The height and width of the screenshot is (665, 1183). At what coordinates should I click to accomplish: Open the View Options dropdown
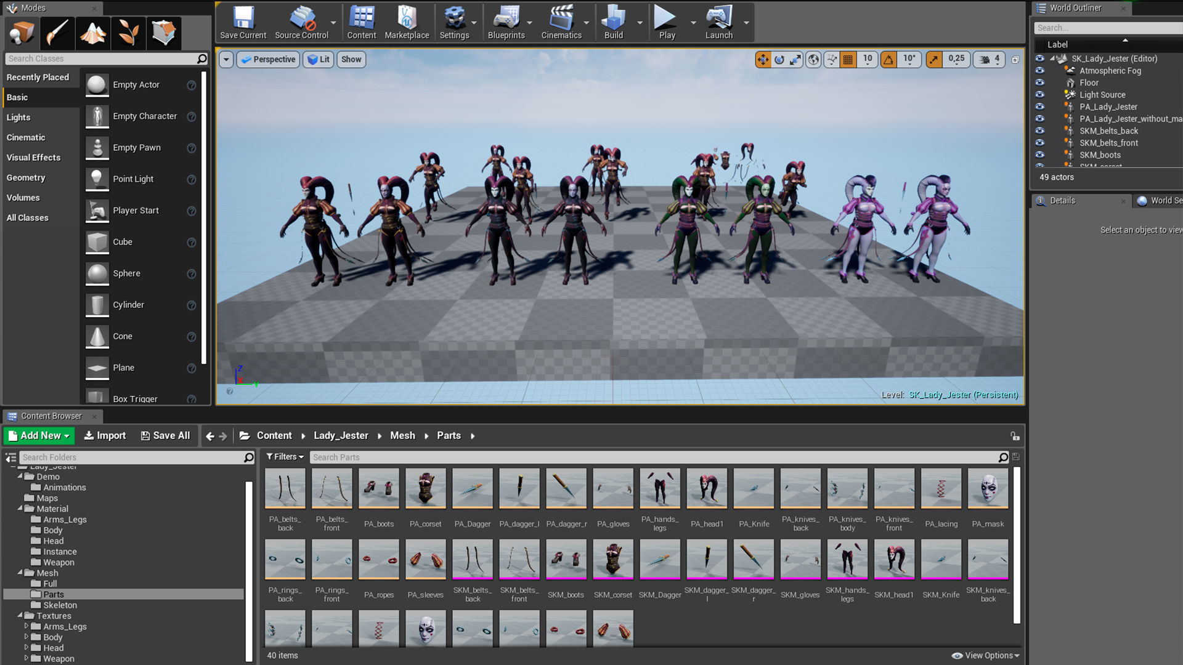tap(986, 655)
